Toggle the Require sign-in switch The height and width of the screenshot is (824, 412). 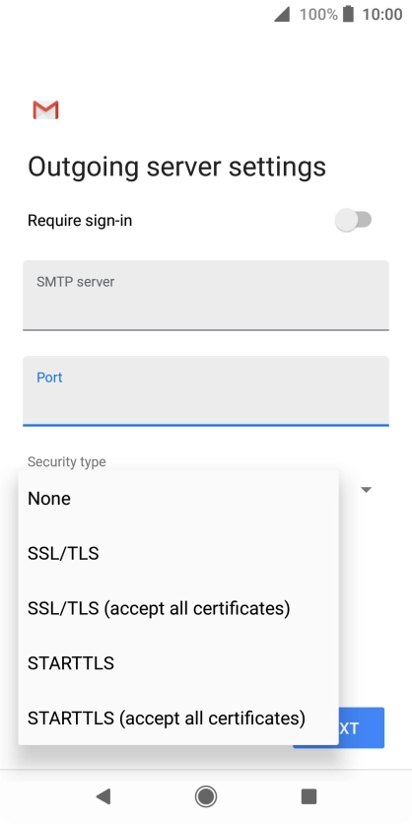click(353, 220)
